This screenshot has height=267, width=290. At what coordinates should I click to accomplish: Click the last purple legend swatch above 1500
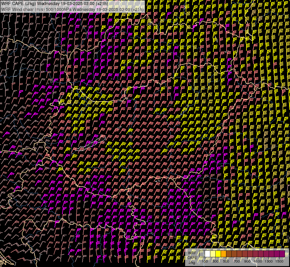pyautogui.click(x=282, y=254)
